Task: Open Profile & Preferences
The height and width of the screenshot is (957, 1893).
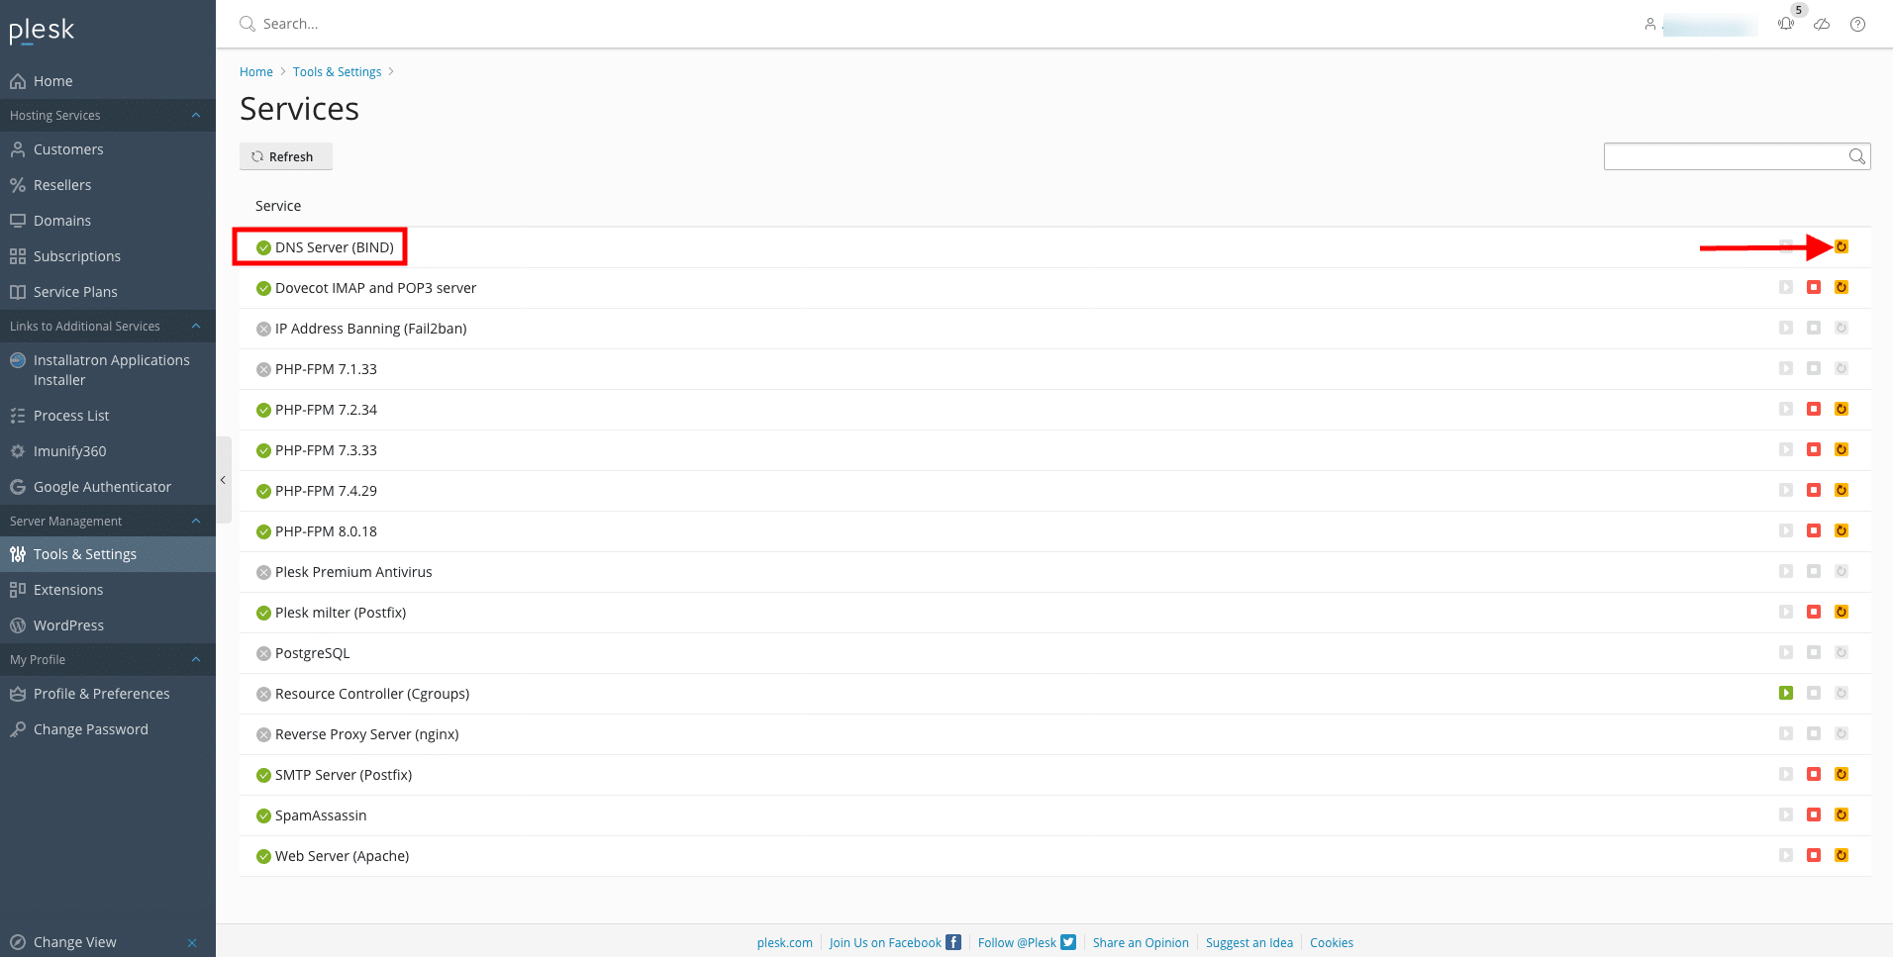Action: point(108,694)
